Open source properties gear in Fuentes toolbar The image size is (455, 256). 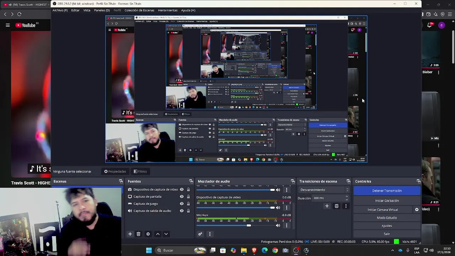(148, 234)
